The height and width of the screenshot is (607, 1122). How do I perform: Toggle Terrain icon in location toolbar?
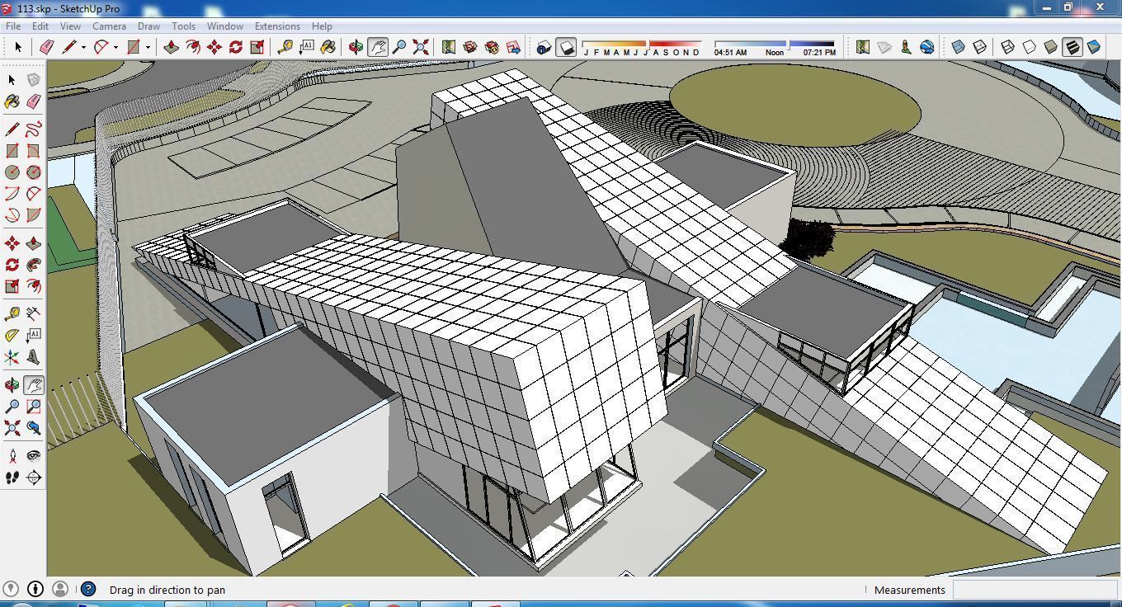tap(884, 47)
